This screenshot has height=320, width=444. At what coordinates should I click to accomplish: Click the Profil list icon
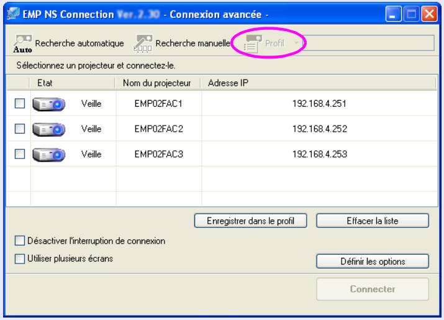pyautogui.click(x=253, y=43)
